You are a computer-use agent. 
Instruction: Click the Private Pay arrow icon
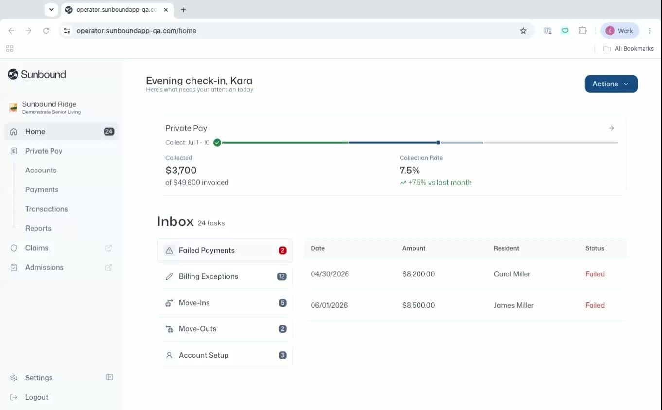pos(611,128)
